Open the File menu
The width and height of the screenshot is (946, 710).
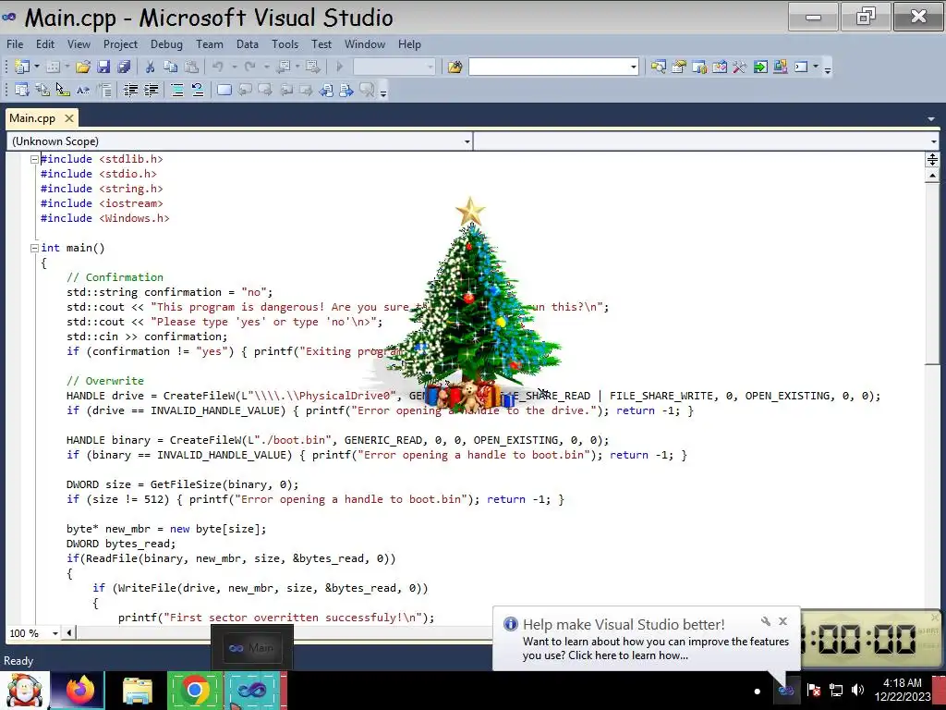pos(15,44)
